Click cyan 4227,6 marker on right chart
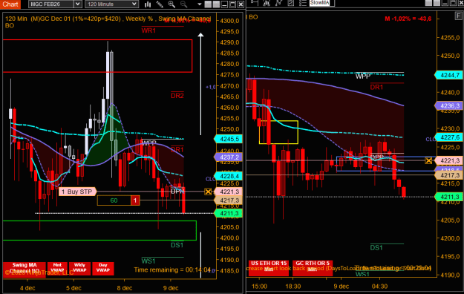This screenshot has width=464, height=294. 449,137
